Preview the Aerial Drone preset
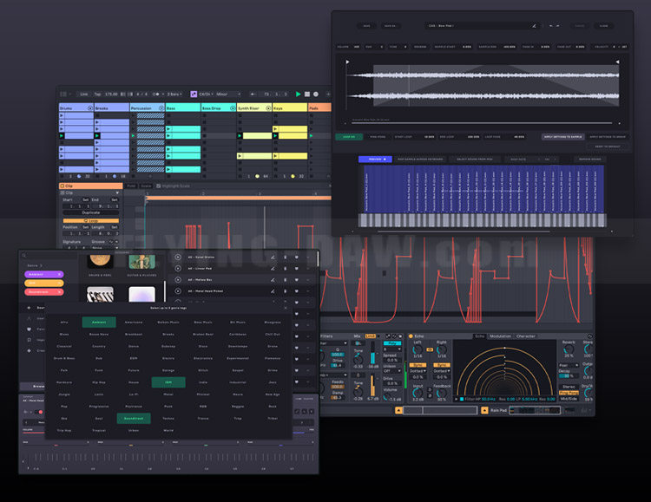 pyautogui.click(x=178, y=258)
